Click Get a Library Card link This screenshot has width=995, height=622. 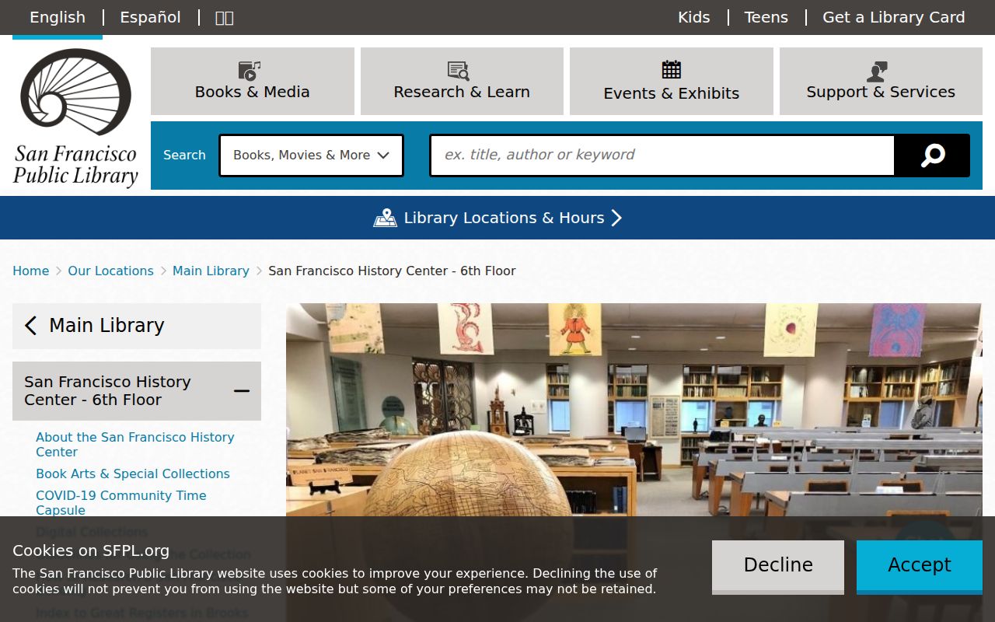(x=894, y=17)
